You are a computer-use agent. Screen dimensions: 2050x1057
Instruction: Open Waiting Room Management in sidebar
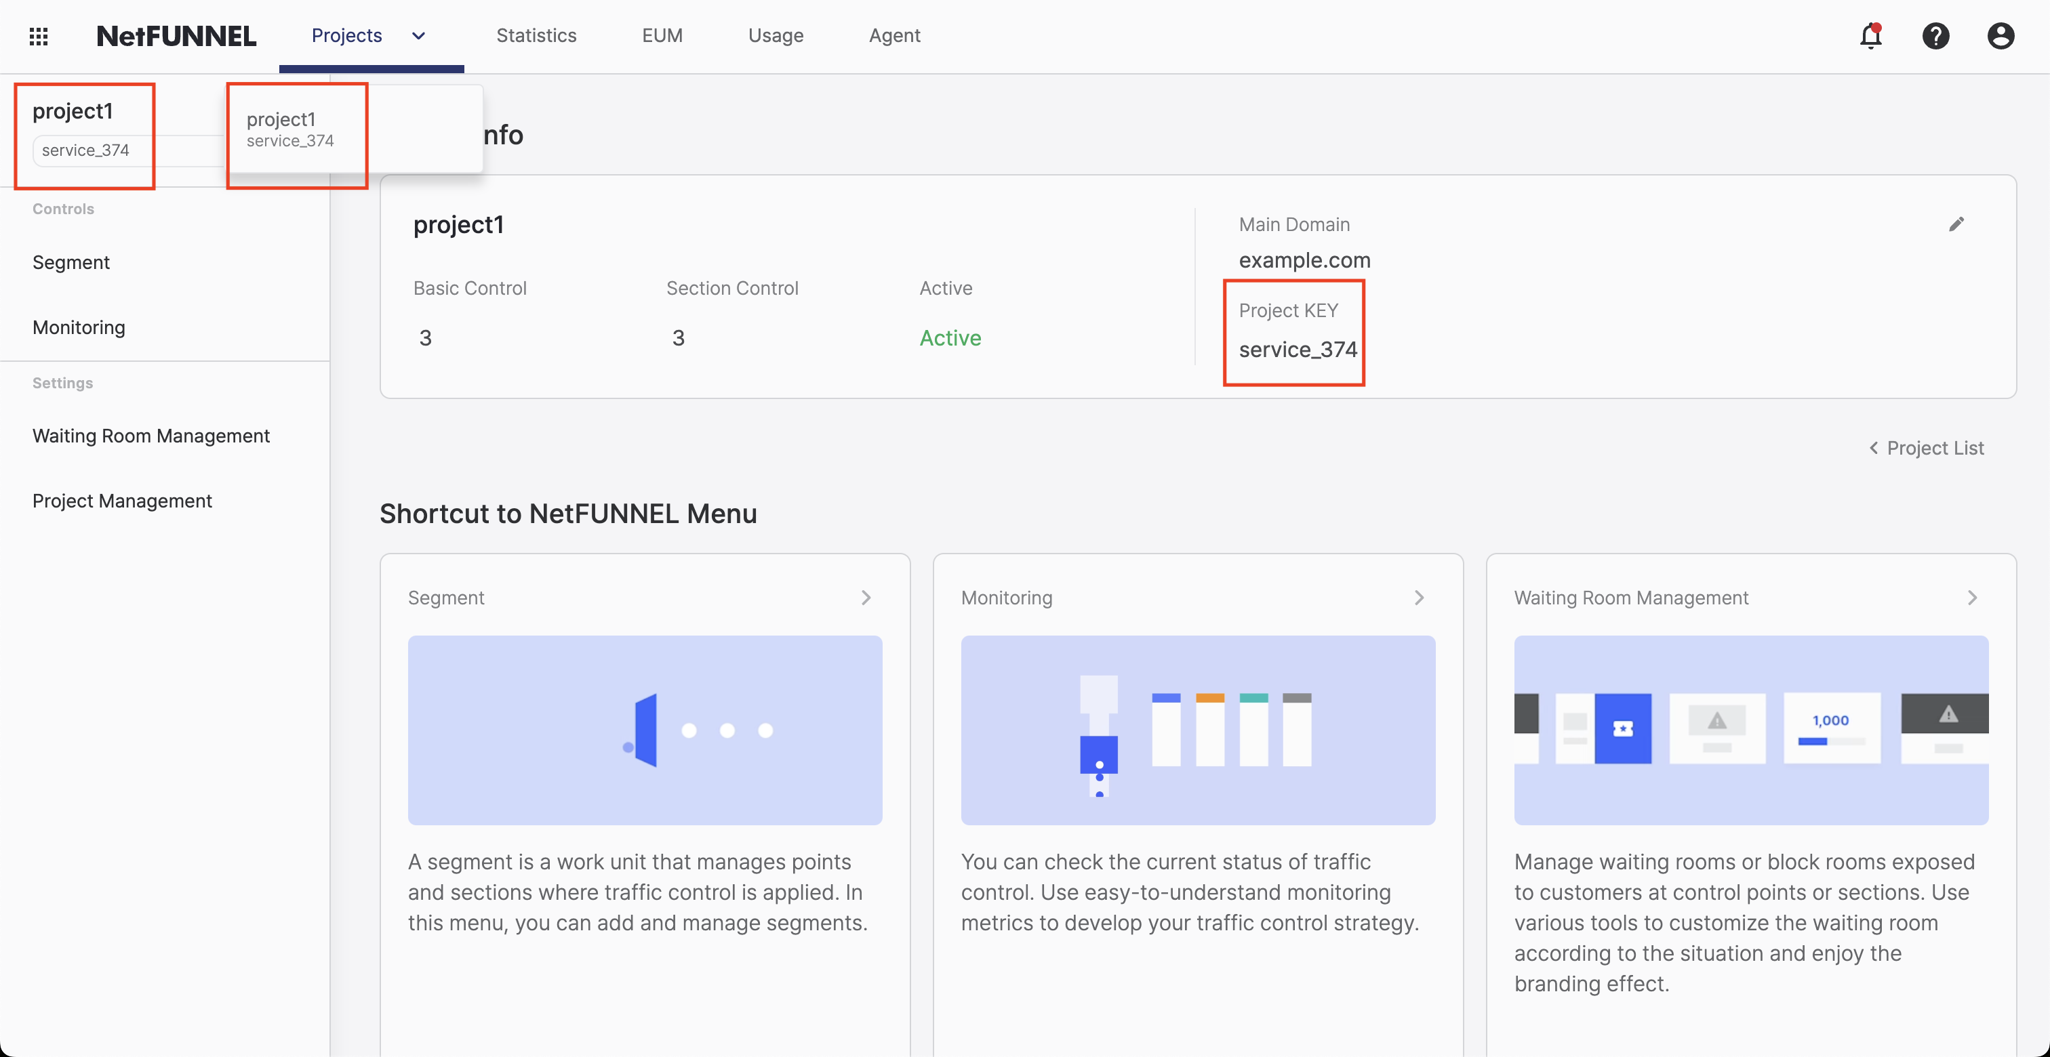point(151,436)
